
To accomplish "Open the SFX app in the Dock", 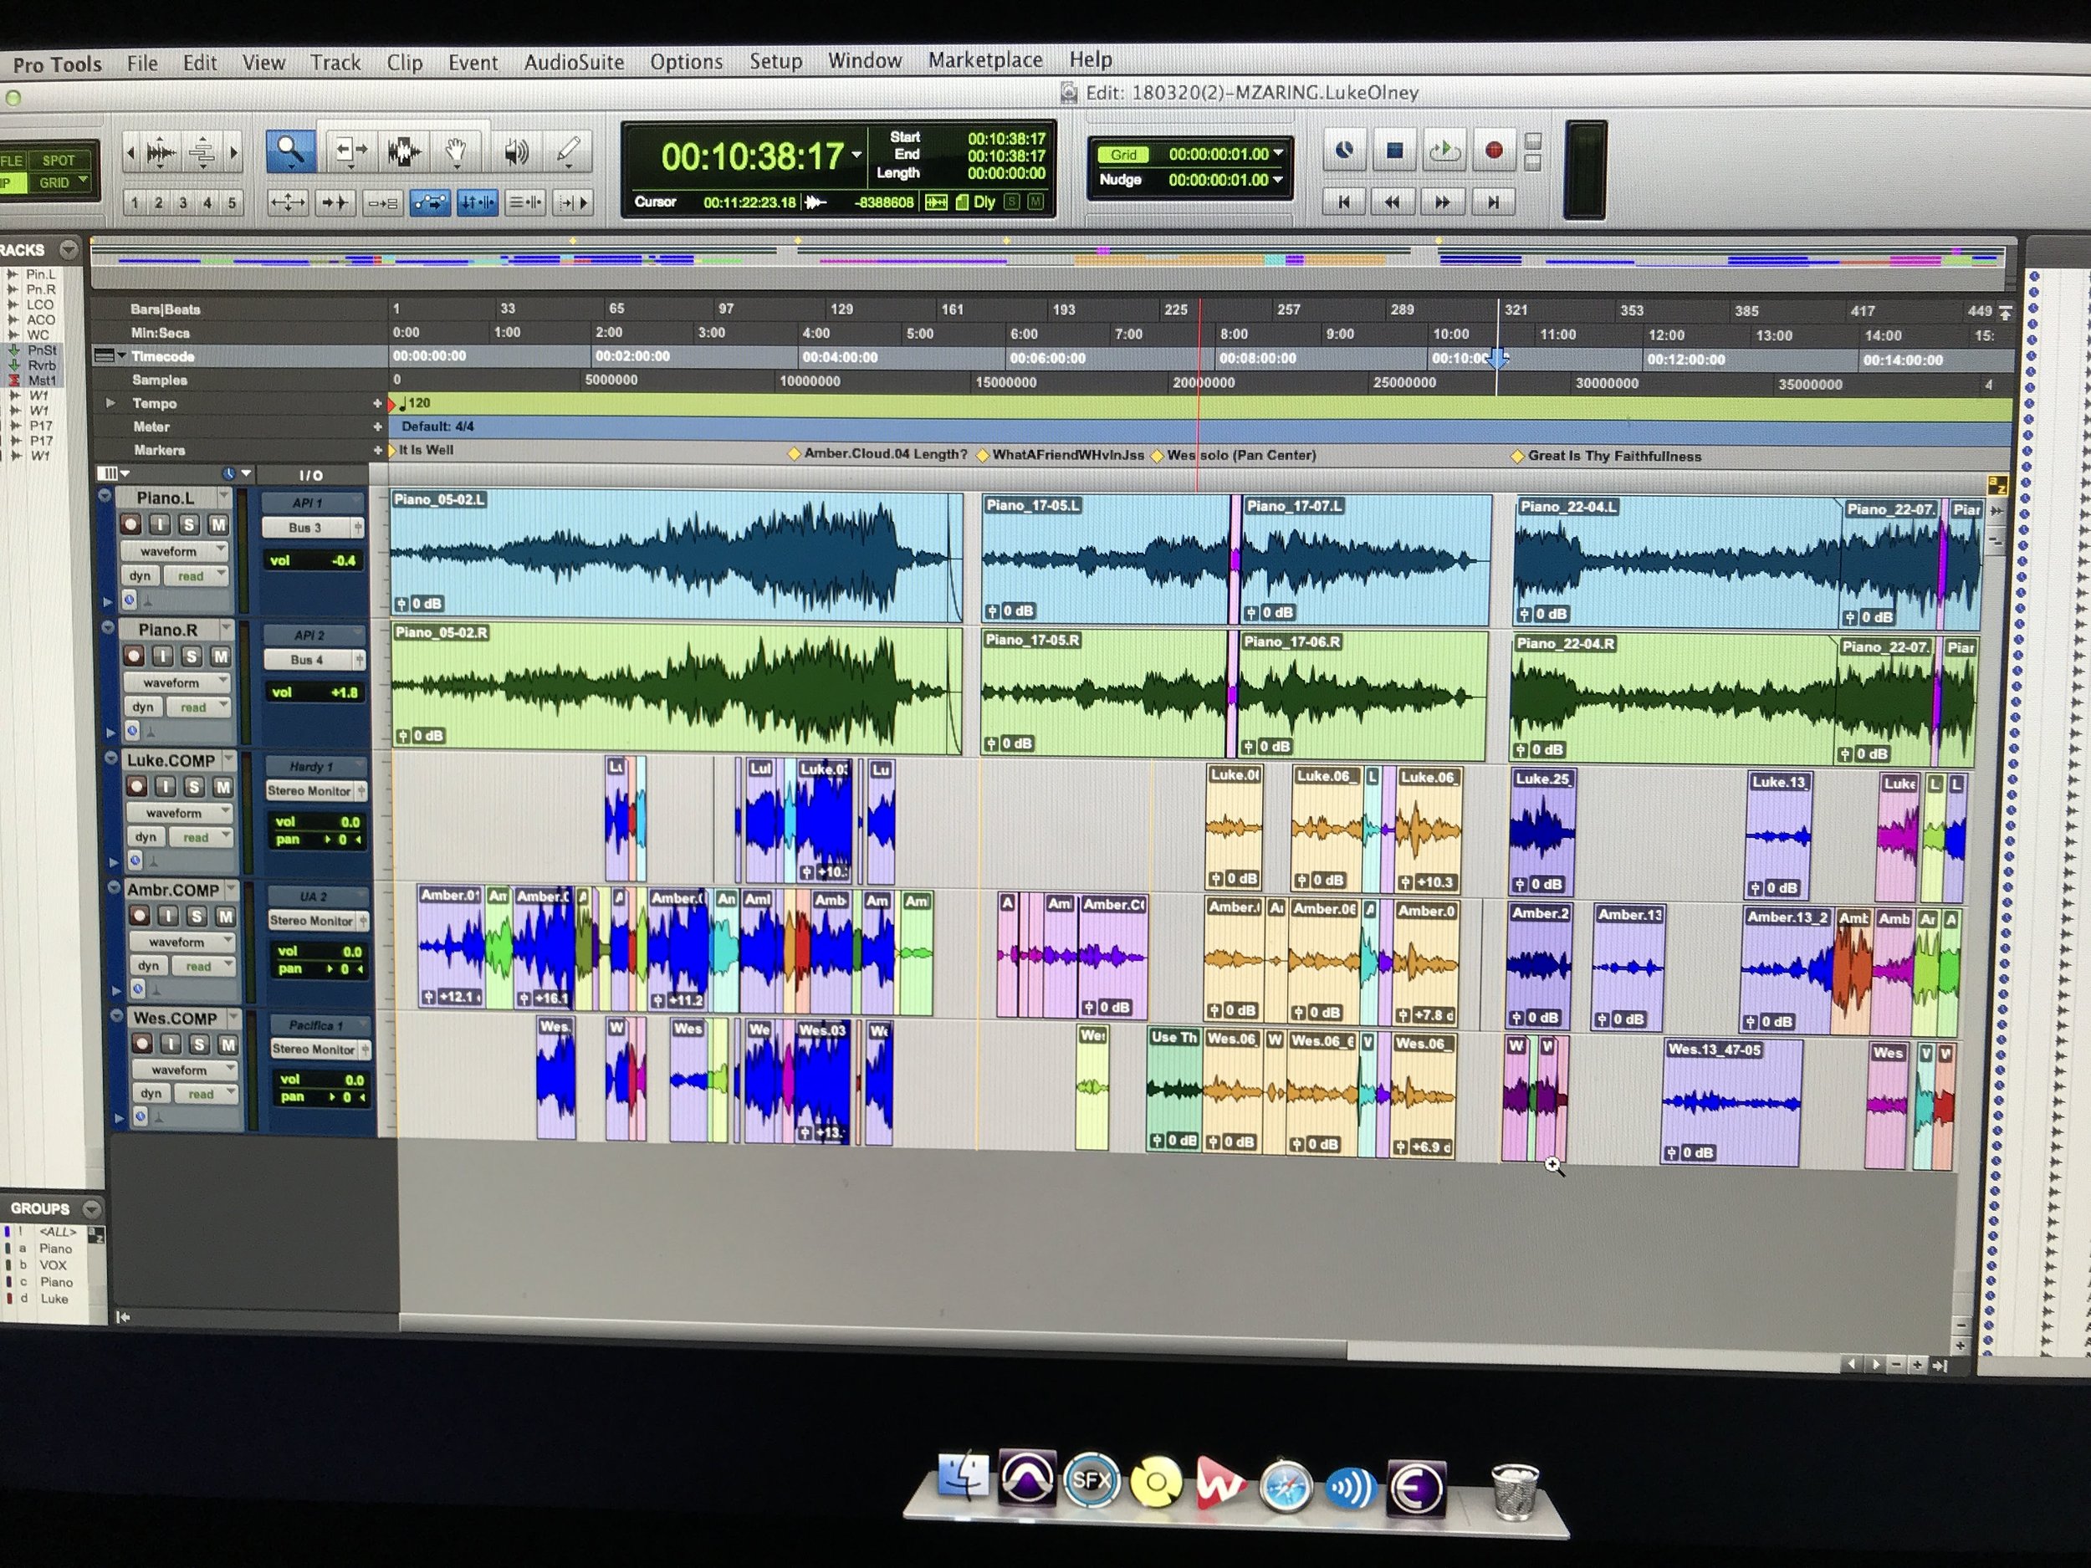I will (x=1091, y=1480).
